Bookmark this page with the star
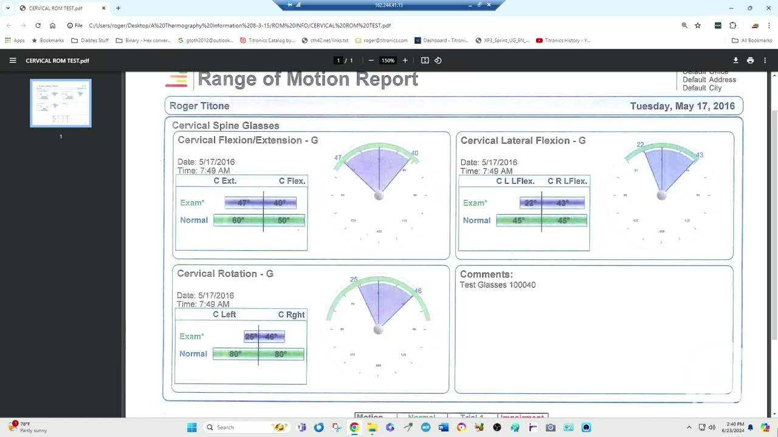The height and width of the screenshot is (437, 778). 698,25
